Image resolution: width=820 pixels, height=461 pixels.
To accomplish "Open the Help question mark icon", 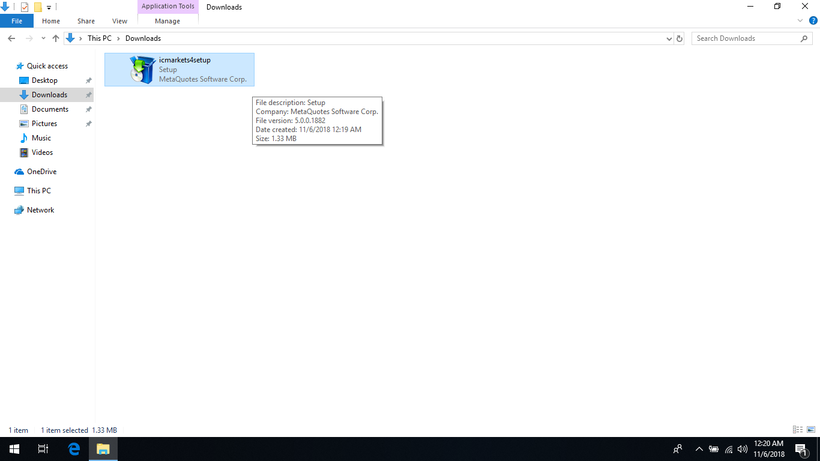I will coord(813,20).
